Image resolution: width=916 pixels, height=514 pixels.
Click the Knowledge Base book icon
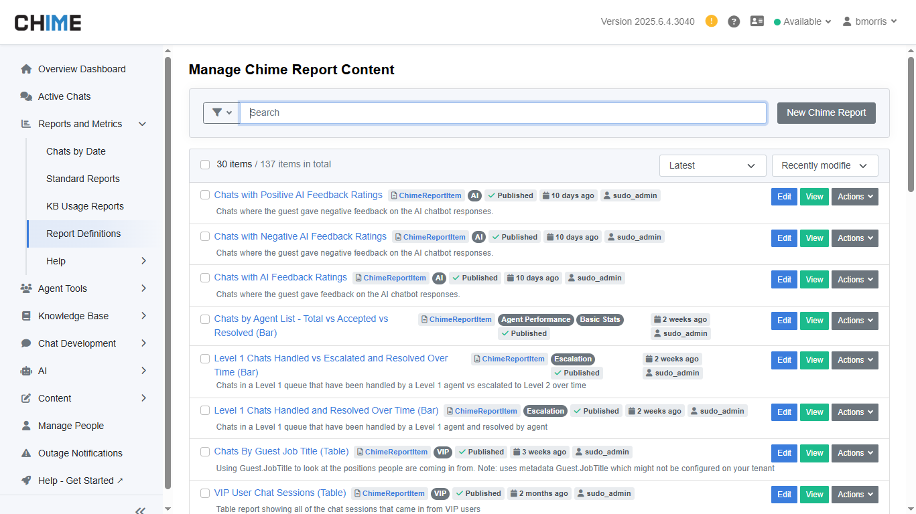(x=26, y=316)
